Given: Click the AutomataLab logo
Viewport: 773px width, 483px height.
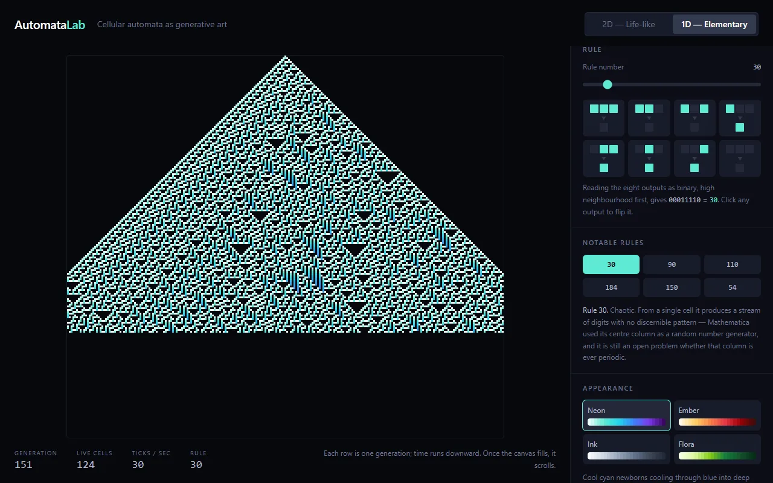Looking at the screenshot, I should tap(50, 25).
